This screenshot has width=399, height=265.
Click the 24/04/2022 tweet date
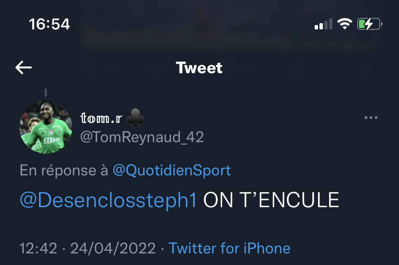pyautogui.click(x=113, y=248)
